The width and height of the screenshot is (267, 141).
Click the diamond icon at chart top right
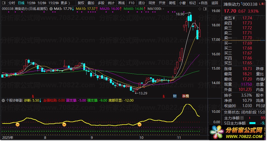pos(200,9)
